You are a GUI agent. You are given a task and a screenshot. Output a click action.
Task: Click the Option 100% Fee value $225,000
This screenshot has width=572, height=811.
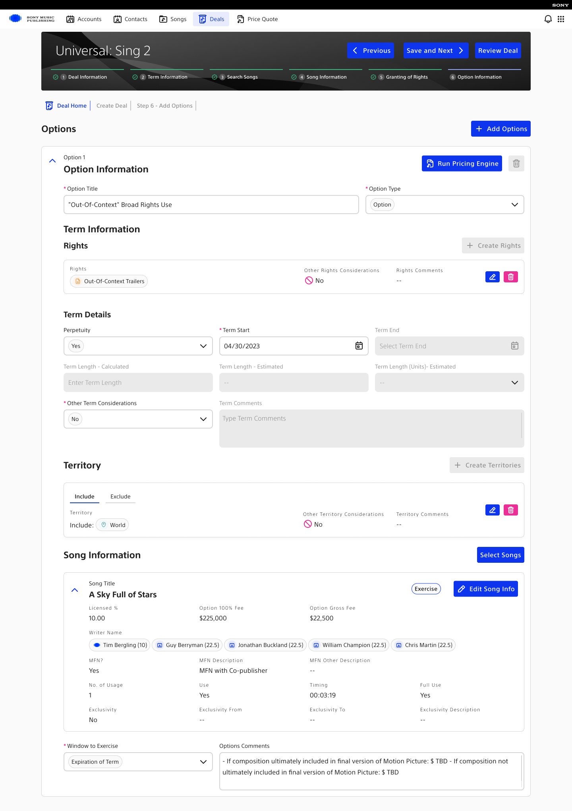(x=213, y=618)
